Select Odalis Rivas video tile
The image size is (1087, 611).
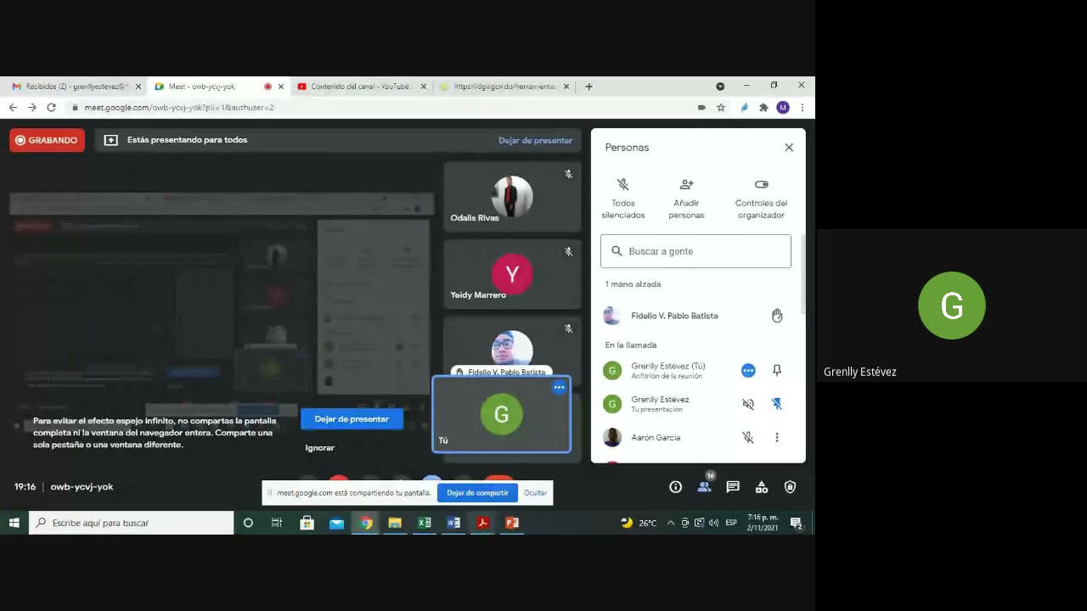point(512,197)
